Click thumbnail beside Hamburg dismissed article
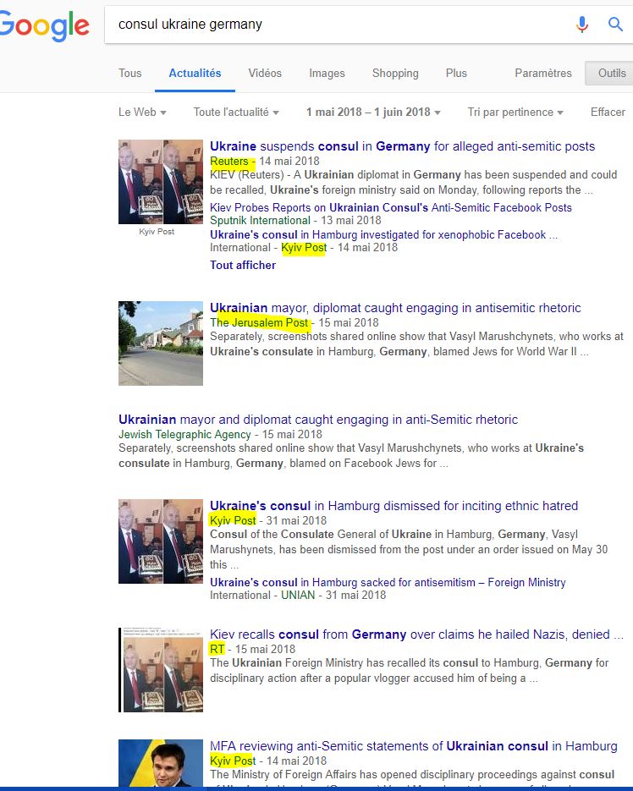 click(161, 541)
